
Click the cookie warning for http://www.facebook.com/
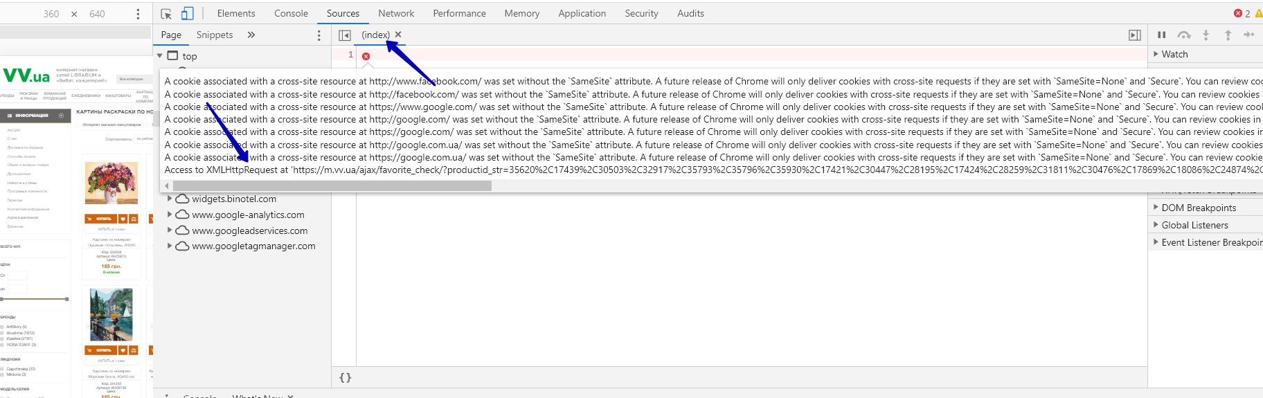click(713, 81)
